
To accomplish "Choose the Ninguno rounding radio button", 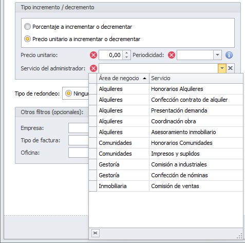I will (x=68, y=94).
